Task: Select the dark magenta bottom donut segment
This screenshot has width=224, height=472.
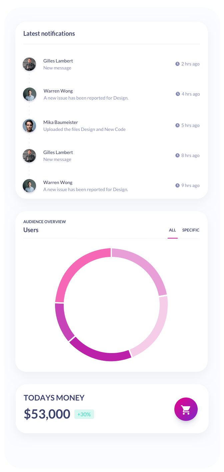Action: [100, 352]
